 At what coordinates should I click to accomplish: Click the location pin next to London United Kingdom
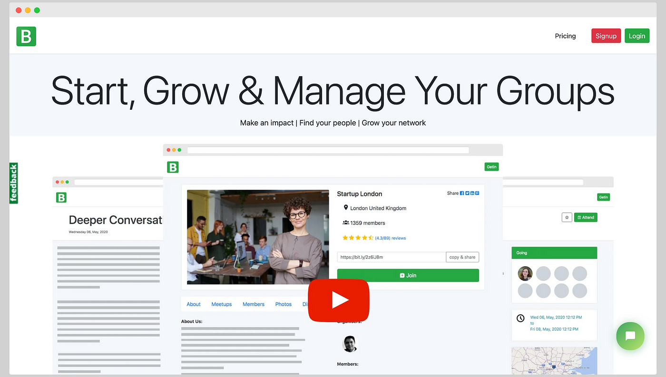coord(346,208)
